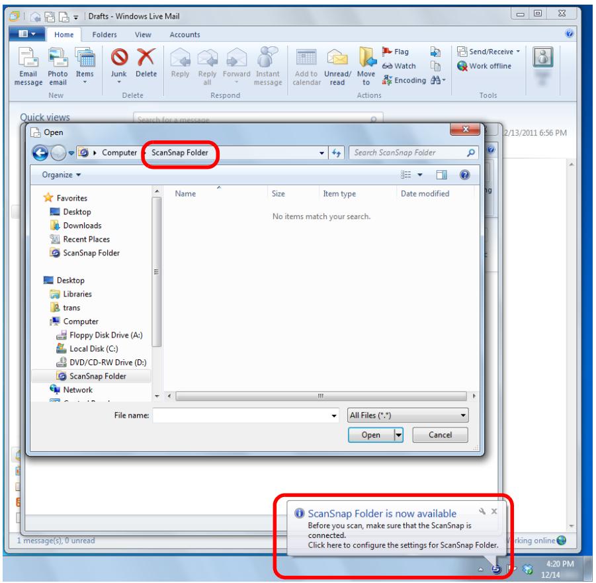
Task: Mark message as Junk
Action: (119, 67)
